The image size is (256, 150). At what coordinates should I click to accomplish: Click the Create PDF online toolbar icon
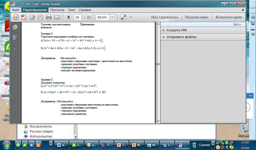point(24,17)
